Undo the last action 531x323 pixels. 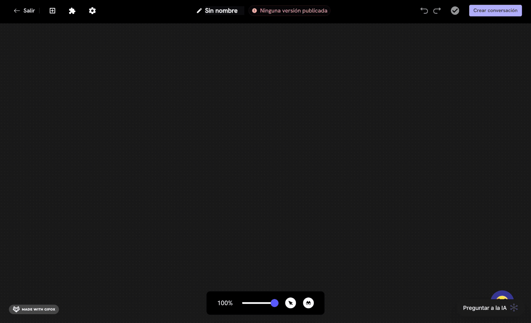424,10
